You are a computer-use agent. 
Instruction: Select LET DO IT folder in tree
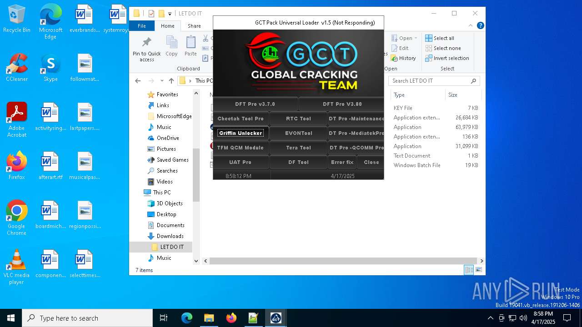pyautogui.click(x=167, y=247)
